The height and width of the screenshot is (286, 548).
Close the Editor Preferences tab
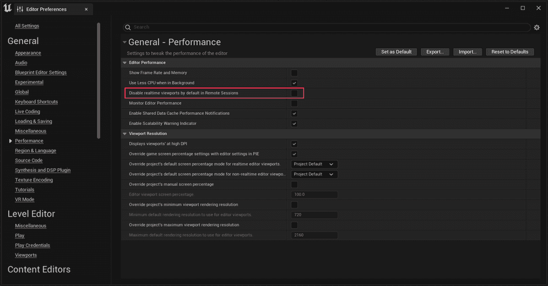[x=86, y=9]
